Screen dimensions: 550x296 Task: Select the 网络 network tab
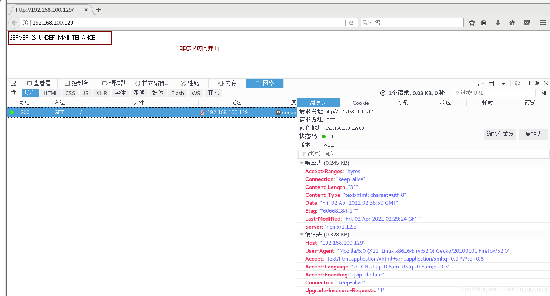coord(264,83)
